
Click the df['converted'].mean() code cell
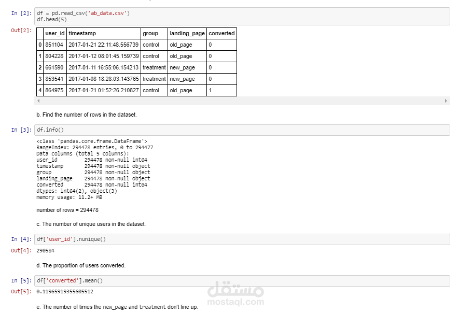[x=242, y=281]
